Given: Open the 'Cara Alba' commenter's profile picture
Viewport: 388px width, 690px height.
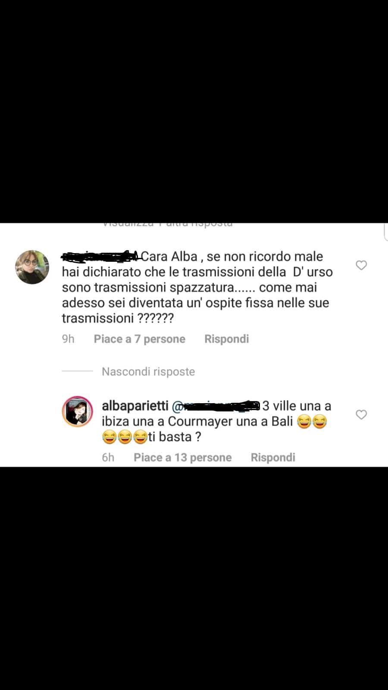Looking at the screenshot, I should click(x=32, y=267).
